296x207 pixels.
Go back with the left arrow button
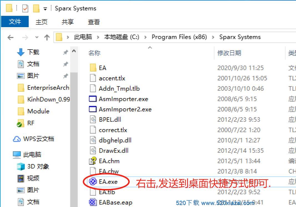[x=11, y=37]
